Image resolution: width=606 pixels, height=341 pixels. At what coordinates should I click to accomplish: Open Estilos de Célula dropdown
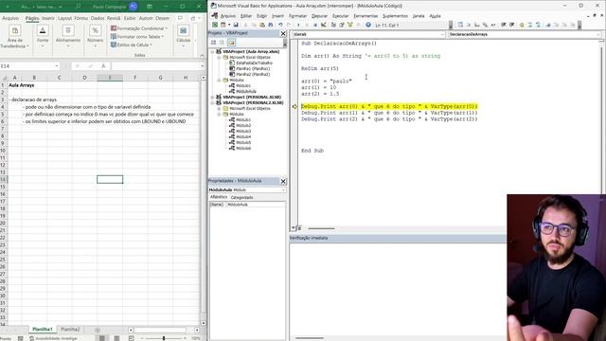132,45
